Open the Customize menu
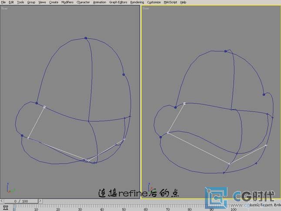281x211 pixels. [154, 2]
